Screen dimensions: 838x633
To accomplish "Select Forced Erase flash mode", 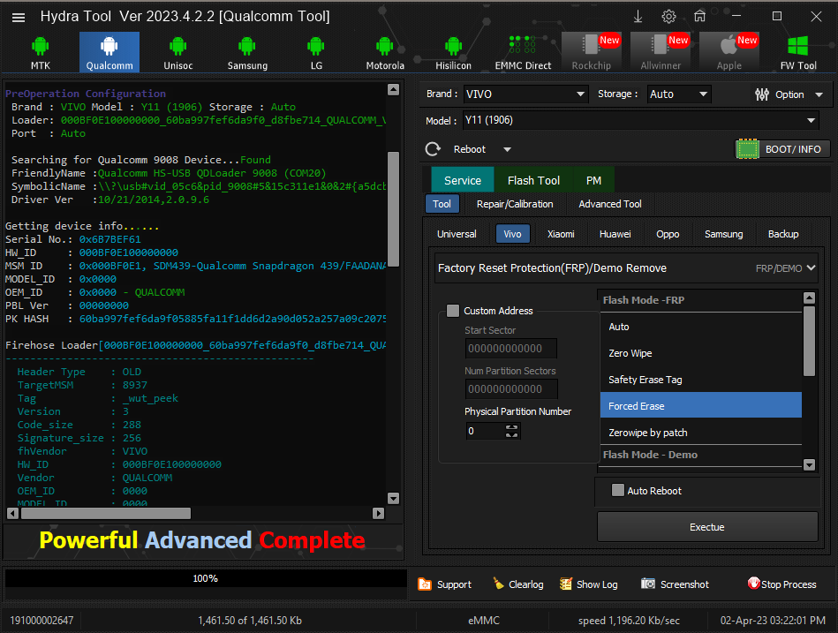I will [x=700, y=406].
